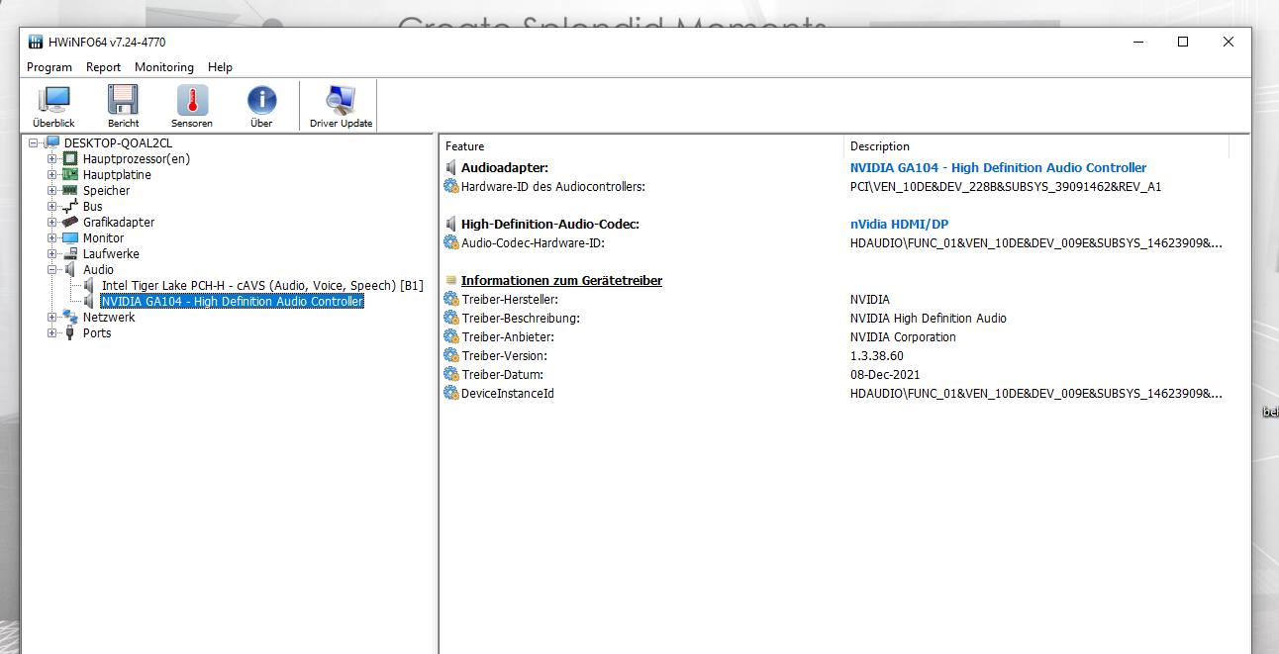This screenshot has height=654, width=1279.
Task: Launch Driver Update toolbar icon
Action: pos(341,100)
